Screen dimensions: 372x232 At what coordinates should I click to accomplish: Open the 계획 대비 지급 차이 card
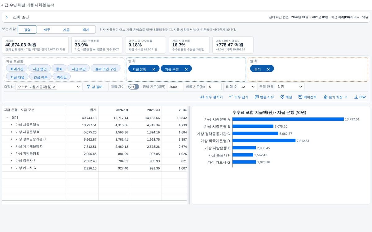(x=233, y=45)
